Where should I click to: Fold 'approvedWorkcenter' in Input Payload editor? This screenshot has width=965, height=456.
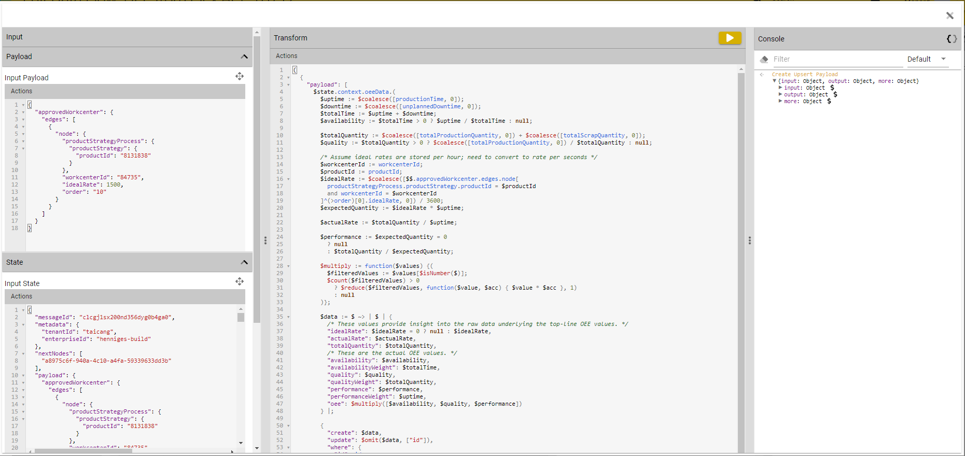(x=23, y=112)
